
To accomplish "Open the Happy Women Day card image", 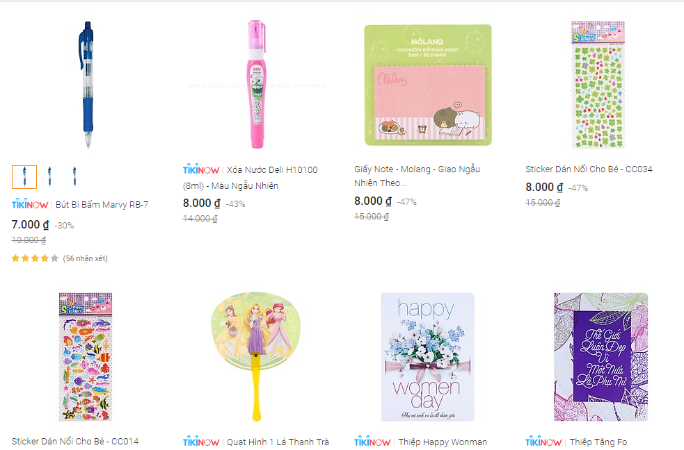I will [x=427, y=357].
